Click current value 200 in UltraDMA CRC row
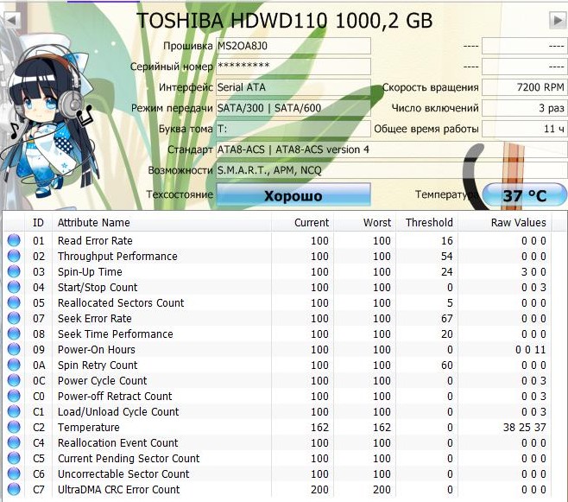The width and height of the screenshot is (568, 502). 319,490
